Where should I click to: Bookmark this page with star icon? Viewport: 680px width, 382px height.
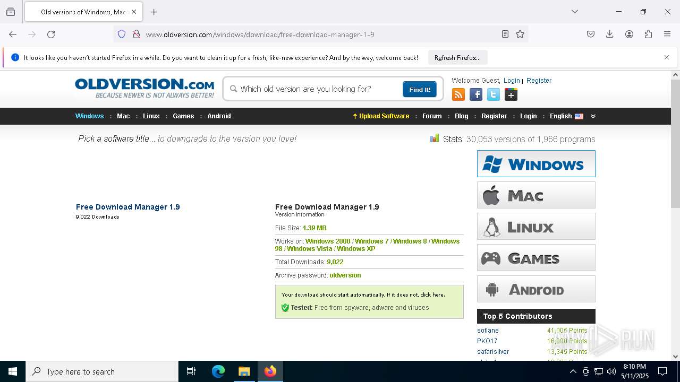tap(520, 34)
